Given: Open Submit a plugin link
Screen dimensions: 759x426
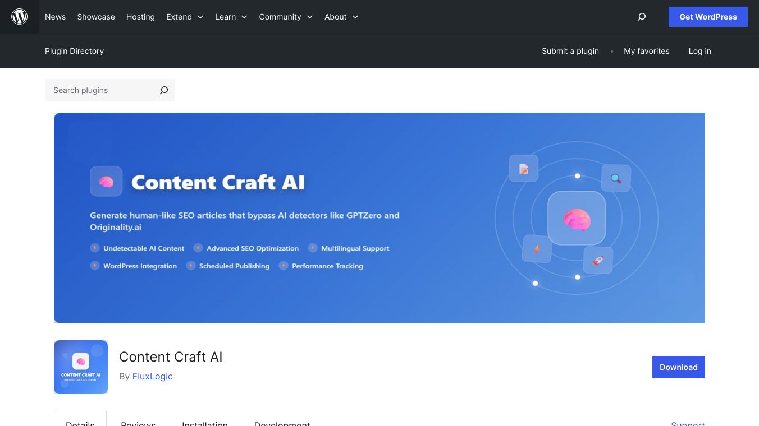Looking at the screenshot, I should point(570,51).
